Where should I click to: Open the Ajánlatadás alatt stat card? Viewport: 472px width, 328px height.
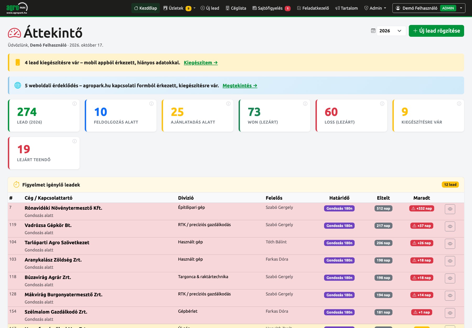point(197,115)
